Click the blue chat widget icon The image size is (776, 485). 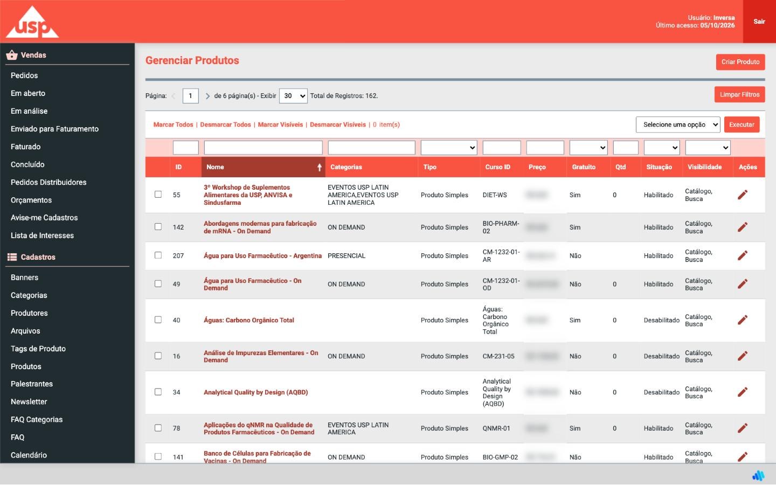pyautogui.click(x=758, y=475)
